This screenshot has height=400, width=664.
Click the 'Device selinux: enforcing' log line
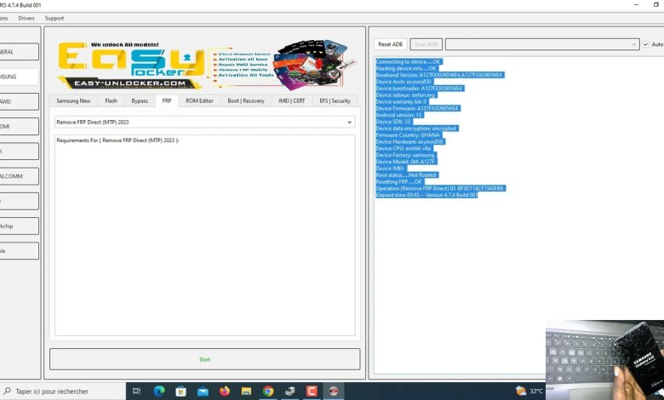tap(406, 94)
